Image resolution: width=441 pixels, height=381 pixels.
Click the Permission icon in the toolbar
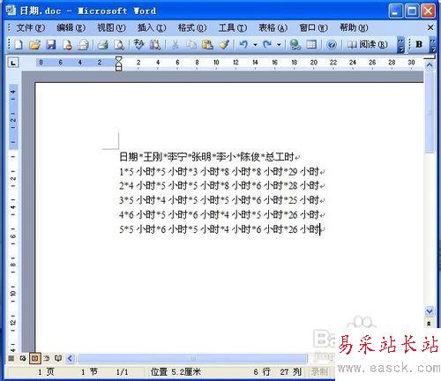tap(67, 45)
